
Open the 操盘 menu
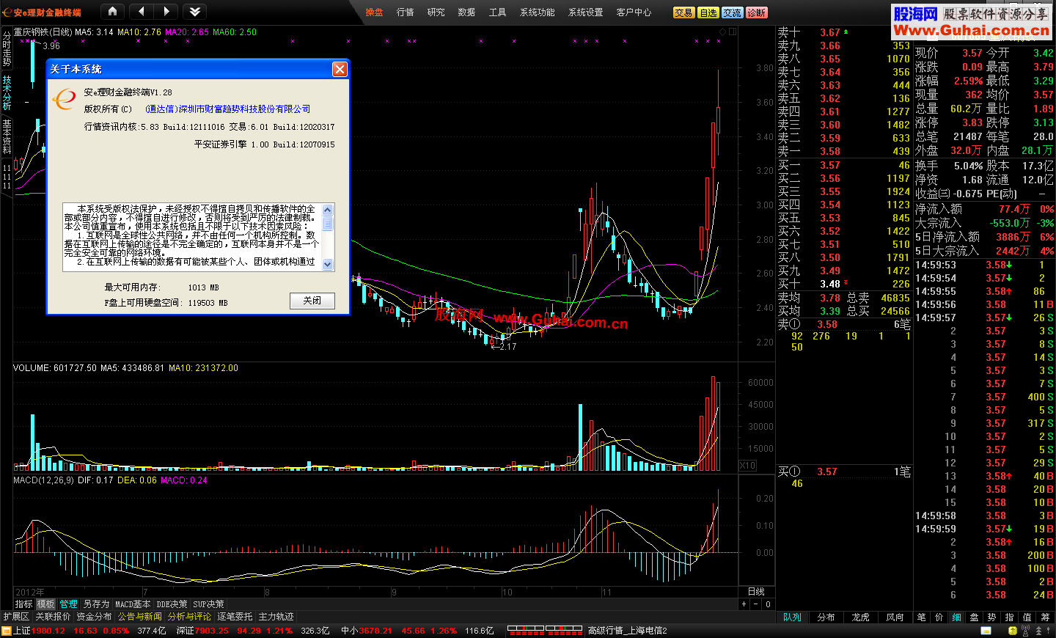point(374,12)
